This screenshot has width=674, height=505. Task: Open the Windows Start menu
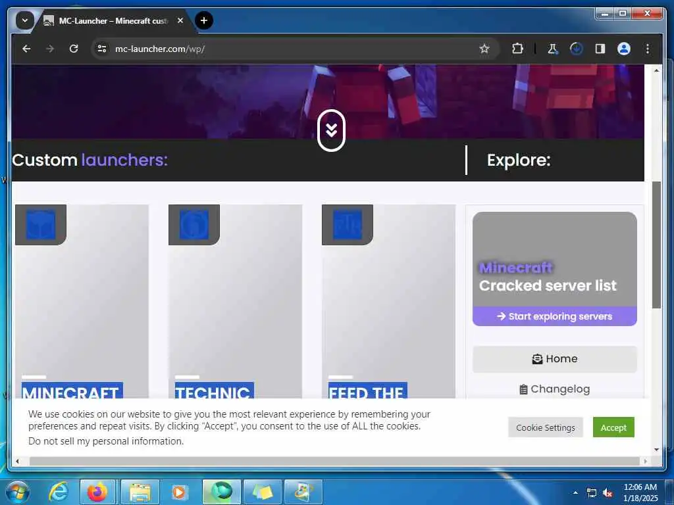18,492
